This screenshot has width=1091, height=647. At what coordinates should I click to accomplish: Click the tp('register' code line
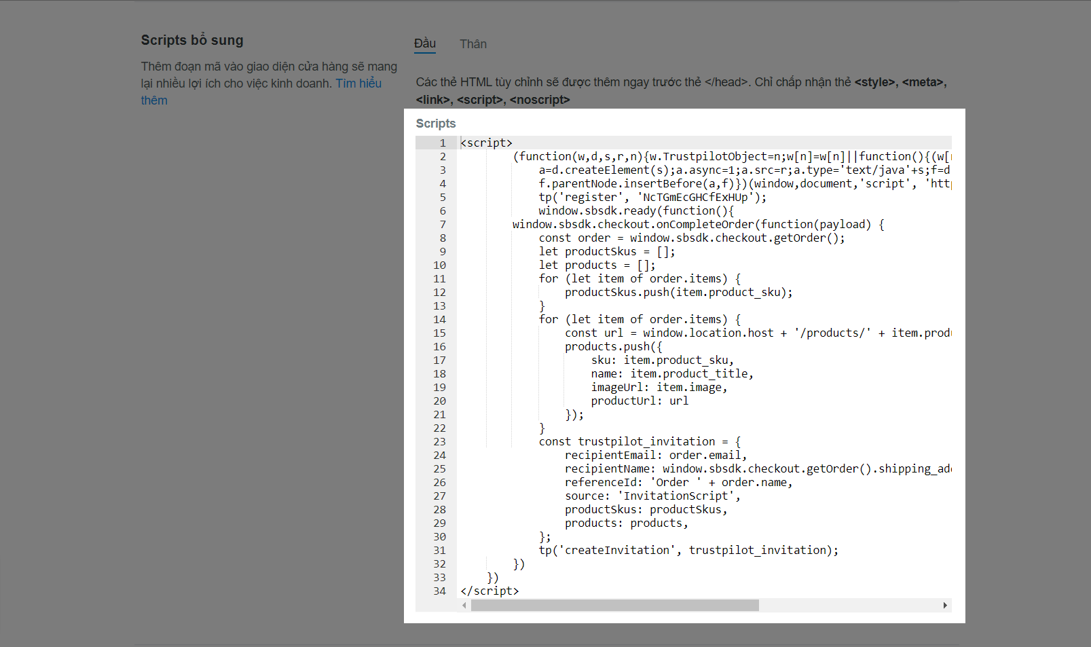(652, 197)
